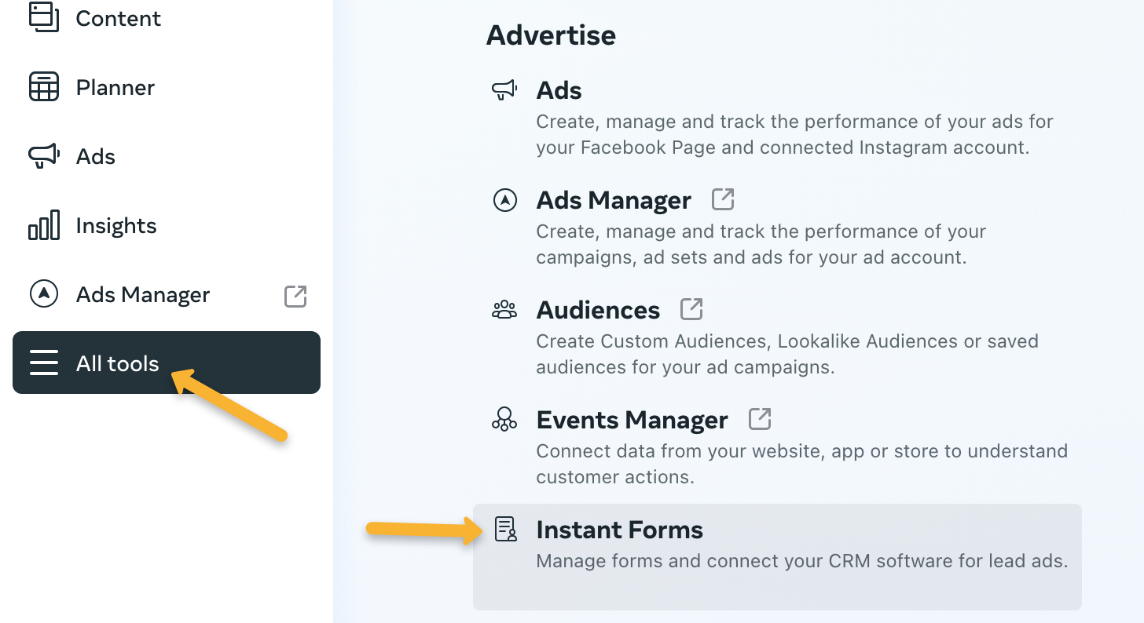
Task: Select the Planner calendar grid icon
Action: 44,87
